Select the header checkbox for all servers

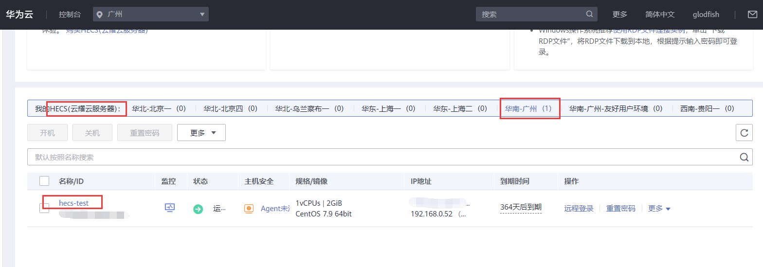tap(44, 181)
